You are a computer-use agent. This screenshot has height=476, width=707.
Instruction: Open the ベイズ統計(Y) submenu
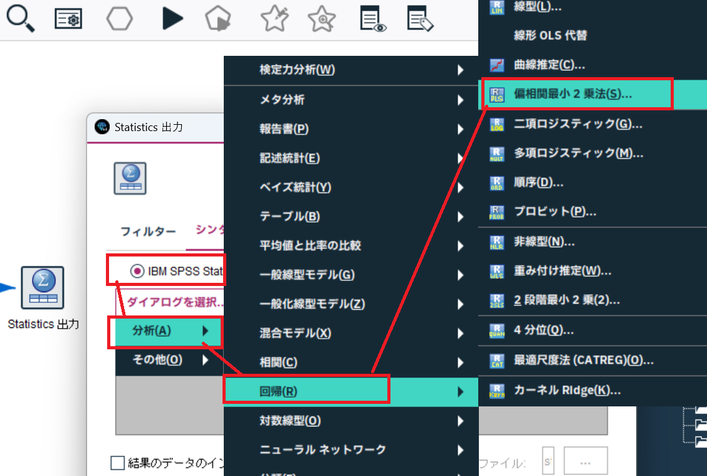pyautogui.click(x=351, y=188)
